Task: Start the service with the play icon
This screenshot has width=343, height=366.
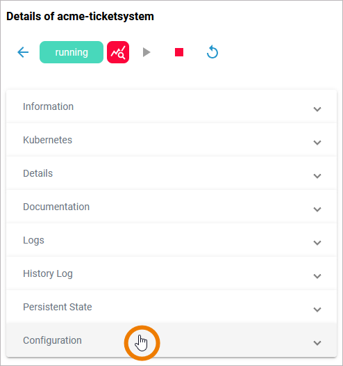Action: click(147, 52)
